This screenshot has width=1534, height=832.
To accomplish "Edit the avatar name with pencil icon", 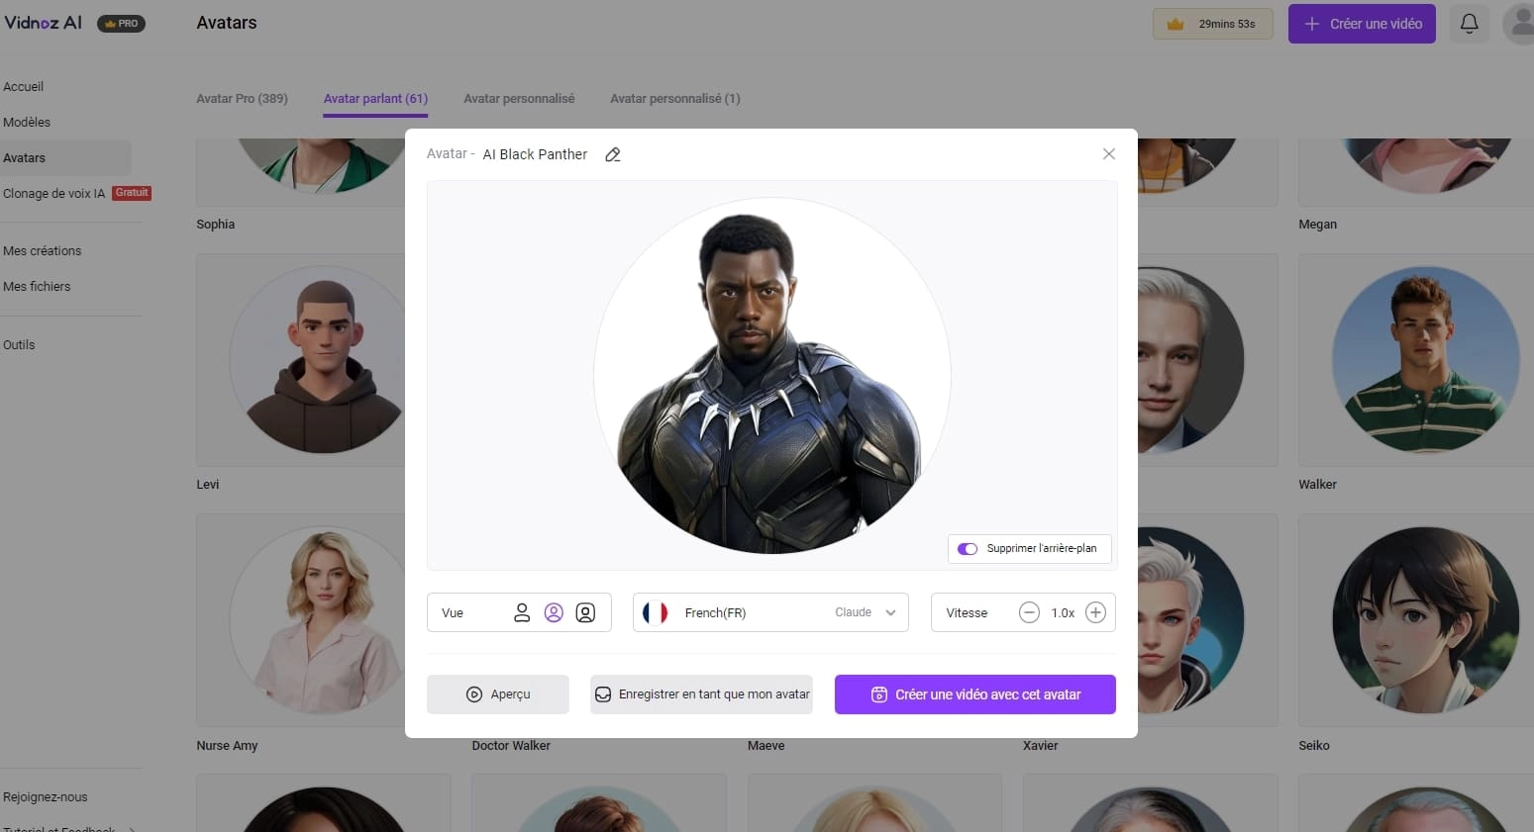I will point(613,154).
